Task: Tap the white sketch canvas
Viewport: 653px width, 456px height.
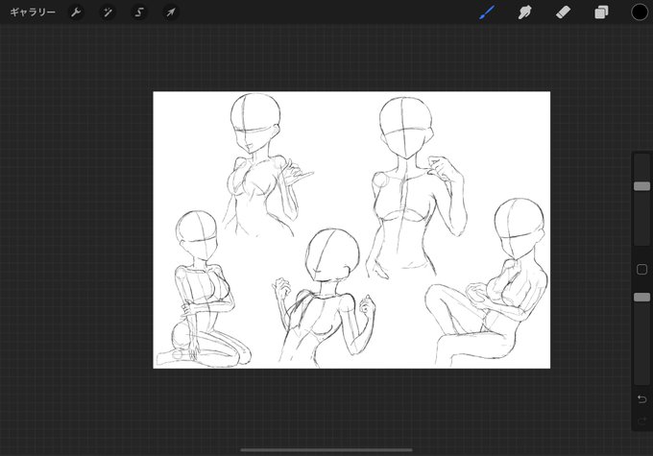Action: pyautogui.click(x=351, y=229)
